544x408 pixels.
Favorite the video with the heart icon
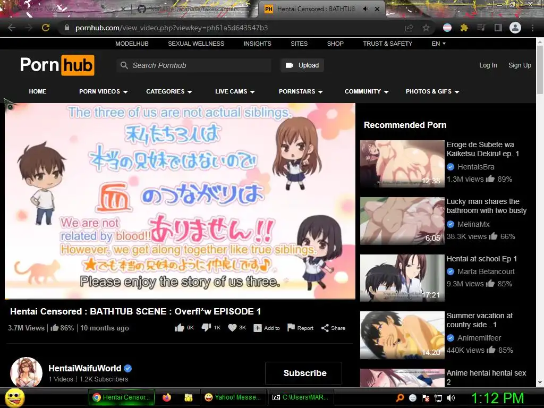(x=232, y=328)
